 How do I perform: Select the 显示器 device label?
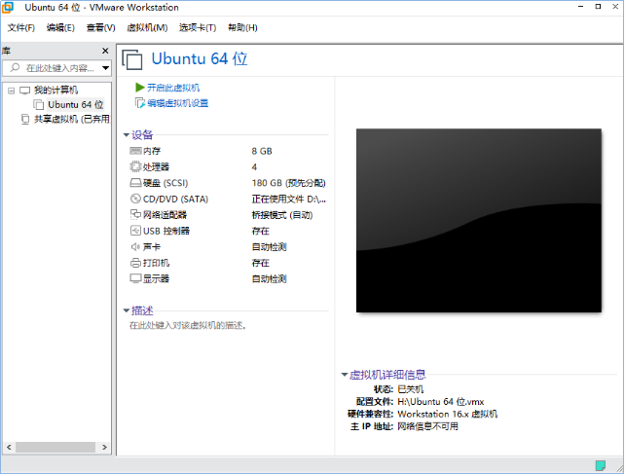pyautogui.click(x=156, y=278)
